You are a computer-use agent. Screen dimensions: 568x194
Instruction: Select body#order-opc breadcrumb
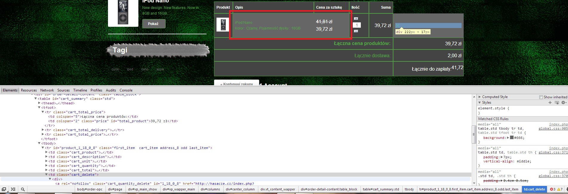coord(90,189)
